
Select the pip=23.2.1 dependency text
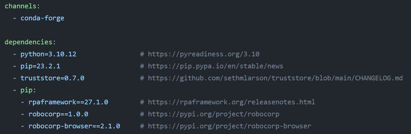point(40,66)
